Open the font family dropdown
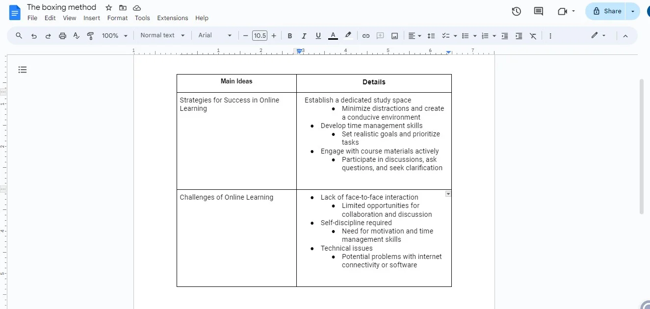The width and height of the screenshot is (650, 309). click(214, 35)
